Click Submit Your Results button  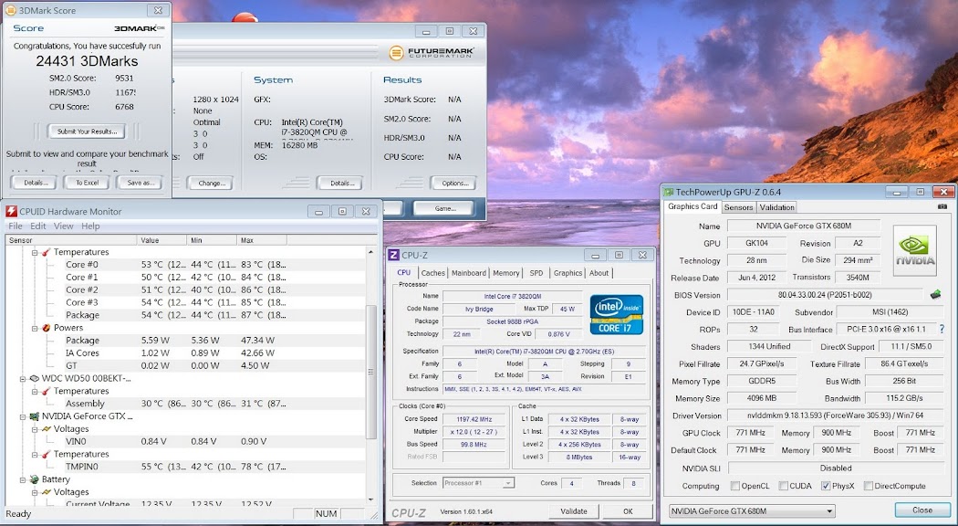point(87,131)
